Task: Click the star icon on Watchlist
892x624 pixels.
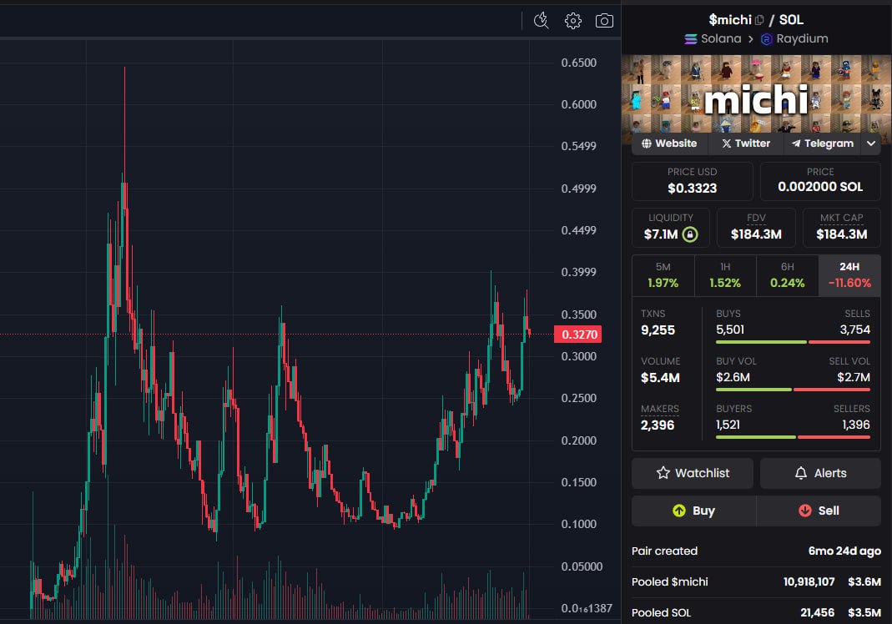Action: [663, 473]
